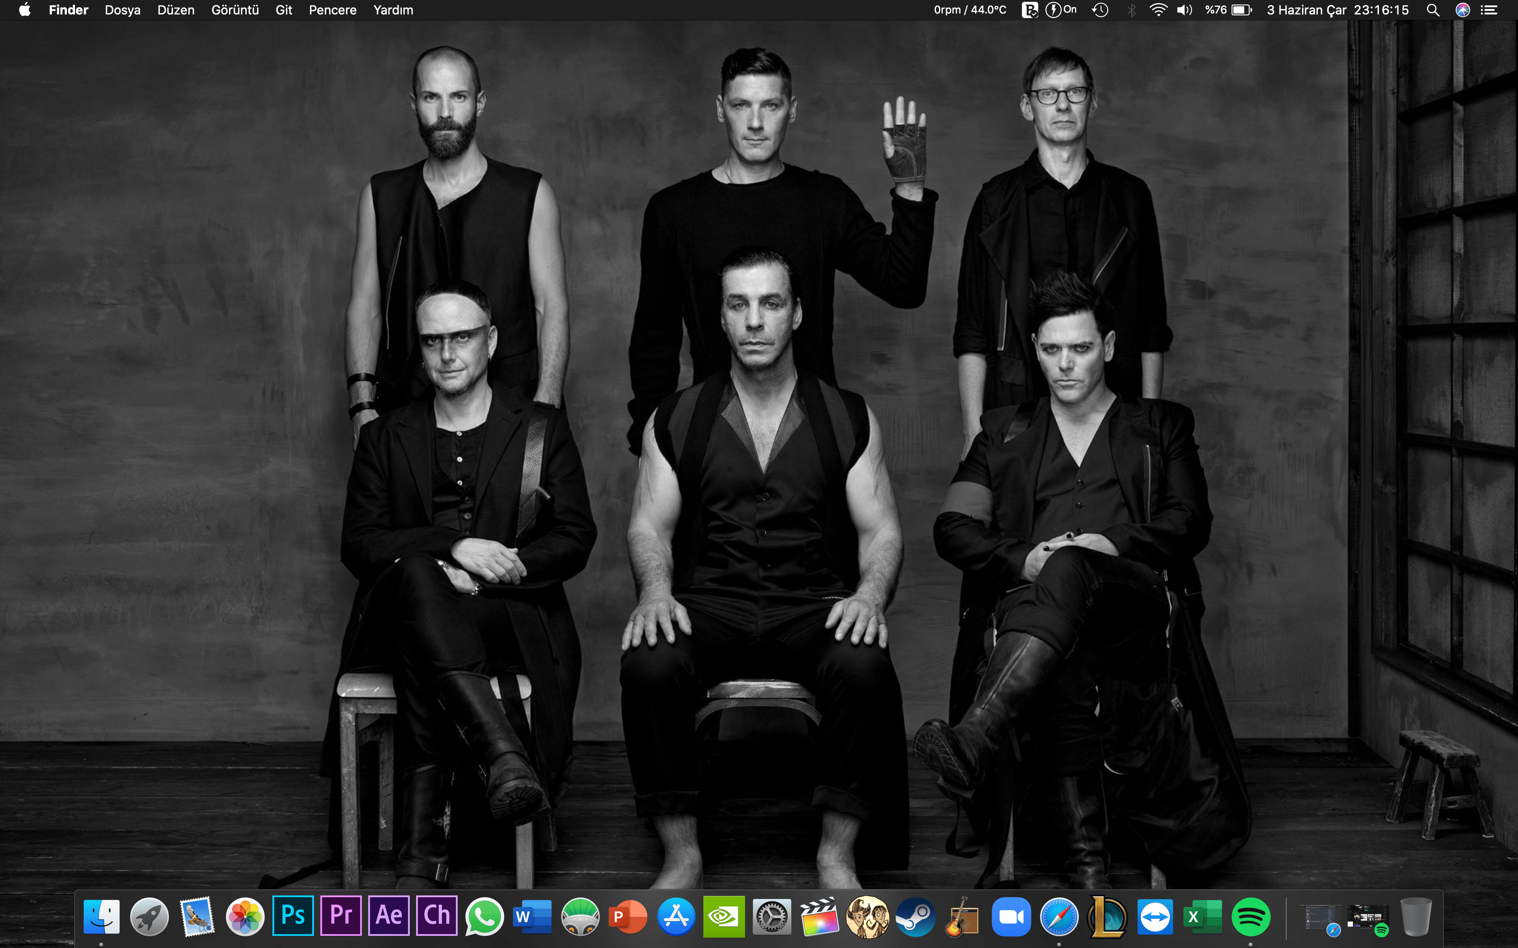Viewport: 1518px width, 948px height.
Task: Launch Steam from the dock
Action: click(915, 916)
